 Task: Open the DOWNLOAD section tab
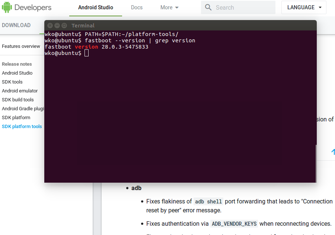click(x=16, y=25)
